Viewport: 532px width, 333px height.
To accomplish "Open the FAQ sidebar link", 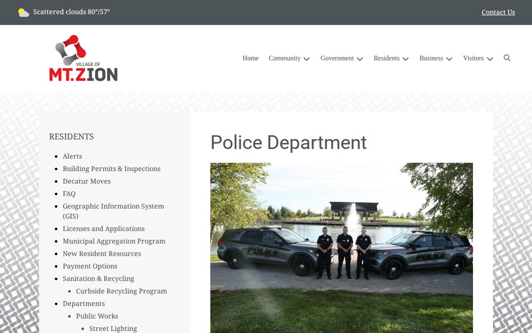I will [69, 194].
